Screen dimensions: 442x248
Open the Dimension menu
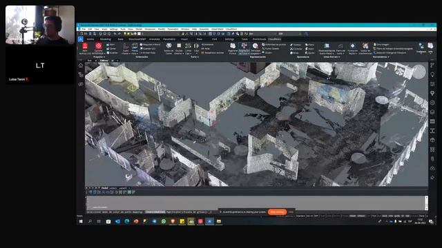pyautogui.click(x=150, y=29)
